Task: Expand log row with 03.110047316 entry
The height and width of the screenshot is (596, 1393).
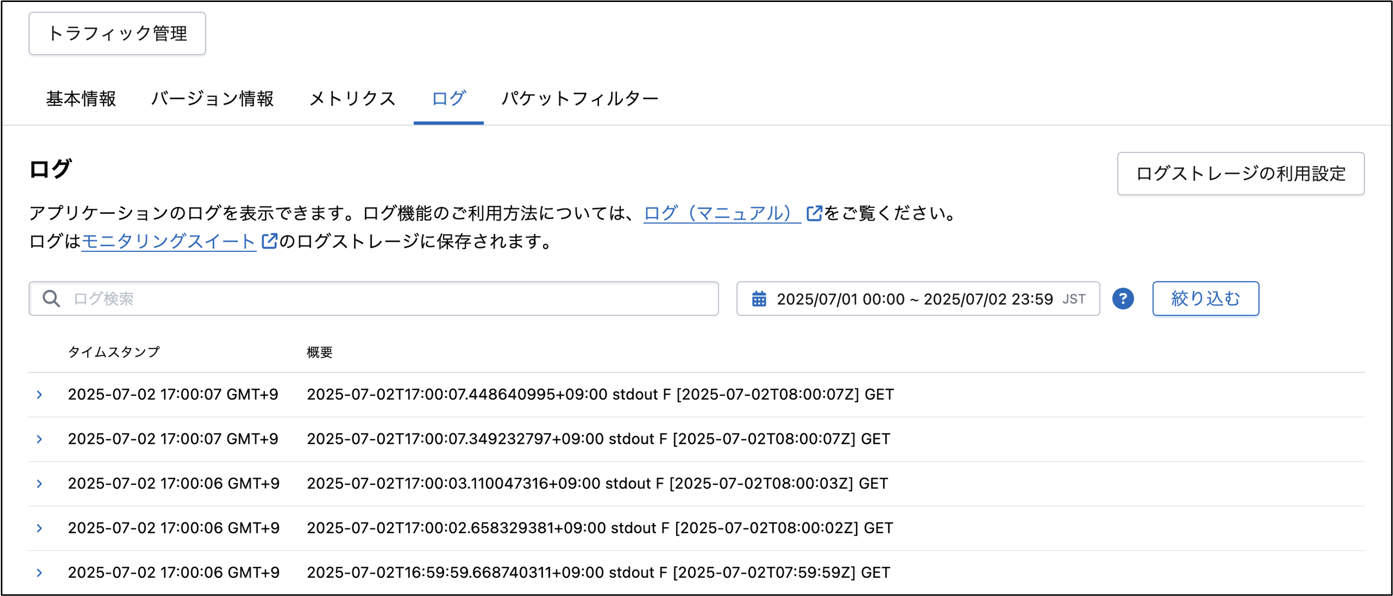Action: click(x=40, y=483)
